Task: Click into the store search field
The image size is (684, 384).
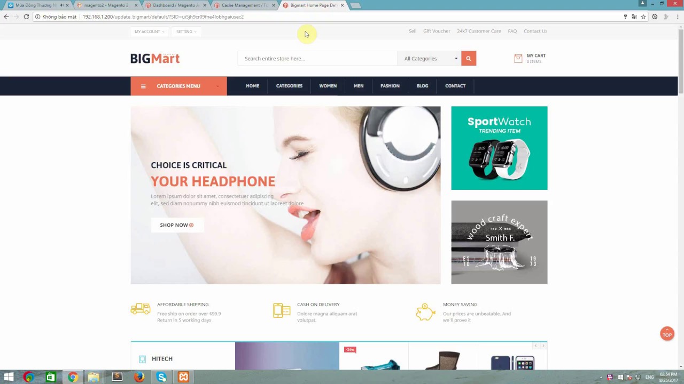Action: [x=317, y=58]
